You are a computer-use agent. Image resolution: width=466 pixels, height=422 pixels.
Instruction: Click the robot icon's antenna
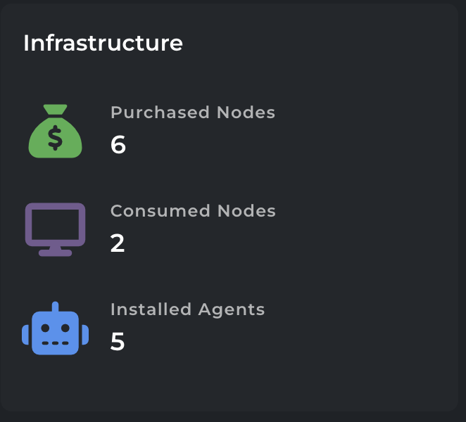[56, 307]
